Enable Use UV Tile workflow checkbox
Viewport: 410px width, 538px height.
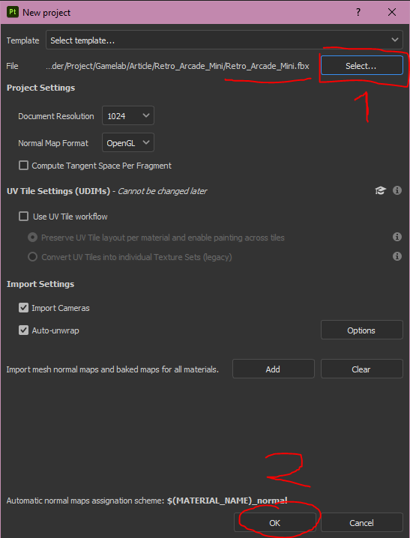(x=23, y=217)
